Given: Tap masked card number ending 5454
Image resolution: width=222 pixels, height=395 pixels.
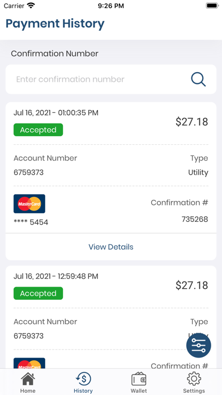Looking at the screenshot, I should click(x=31, y=222).
